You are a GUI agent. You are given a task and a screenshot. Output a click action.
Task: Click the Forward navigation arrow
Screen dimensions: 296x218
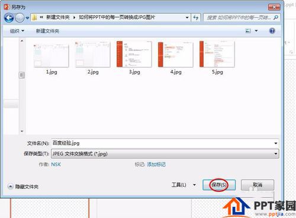pos(20,18)
